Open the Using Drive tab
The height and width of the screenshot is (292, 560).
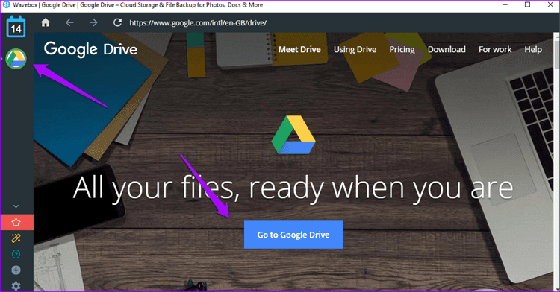(355, 49)
